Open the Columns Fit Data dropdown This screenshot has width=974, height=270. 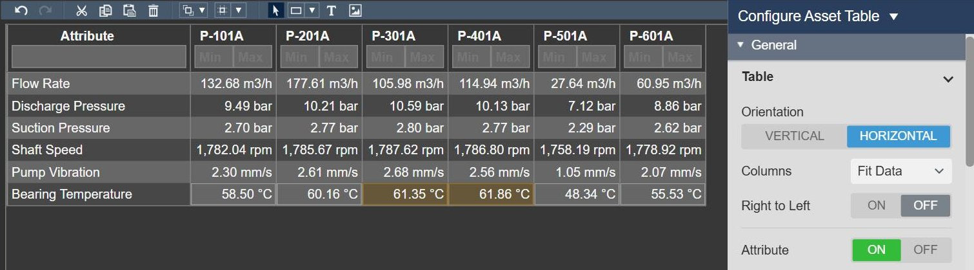[x=900, y=171]
